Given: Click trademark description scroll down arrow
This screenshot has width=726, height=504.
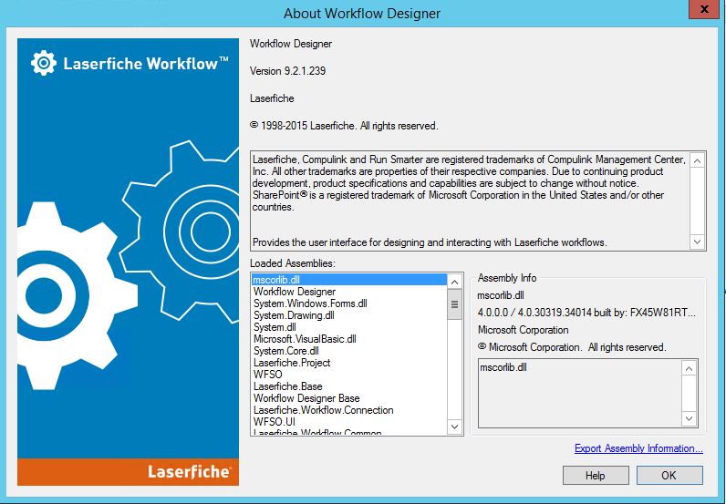Looking at the screenshot, I should 698,242.
